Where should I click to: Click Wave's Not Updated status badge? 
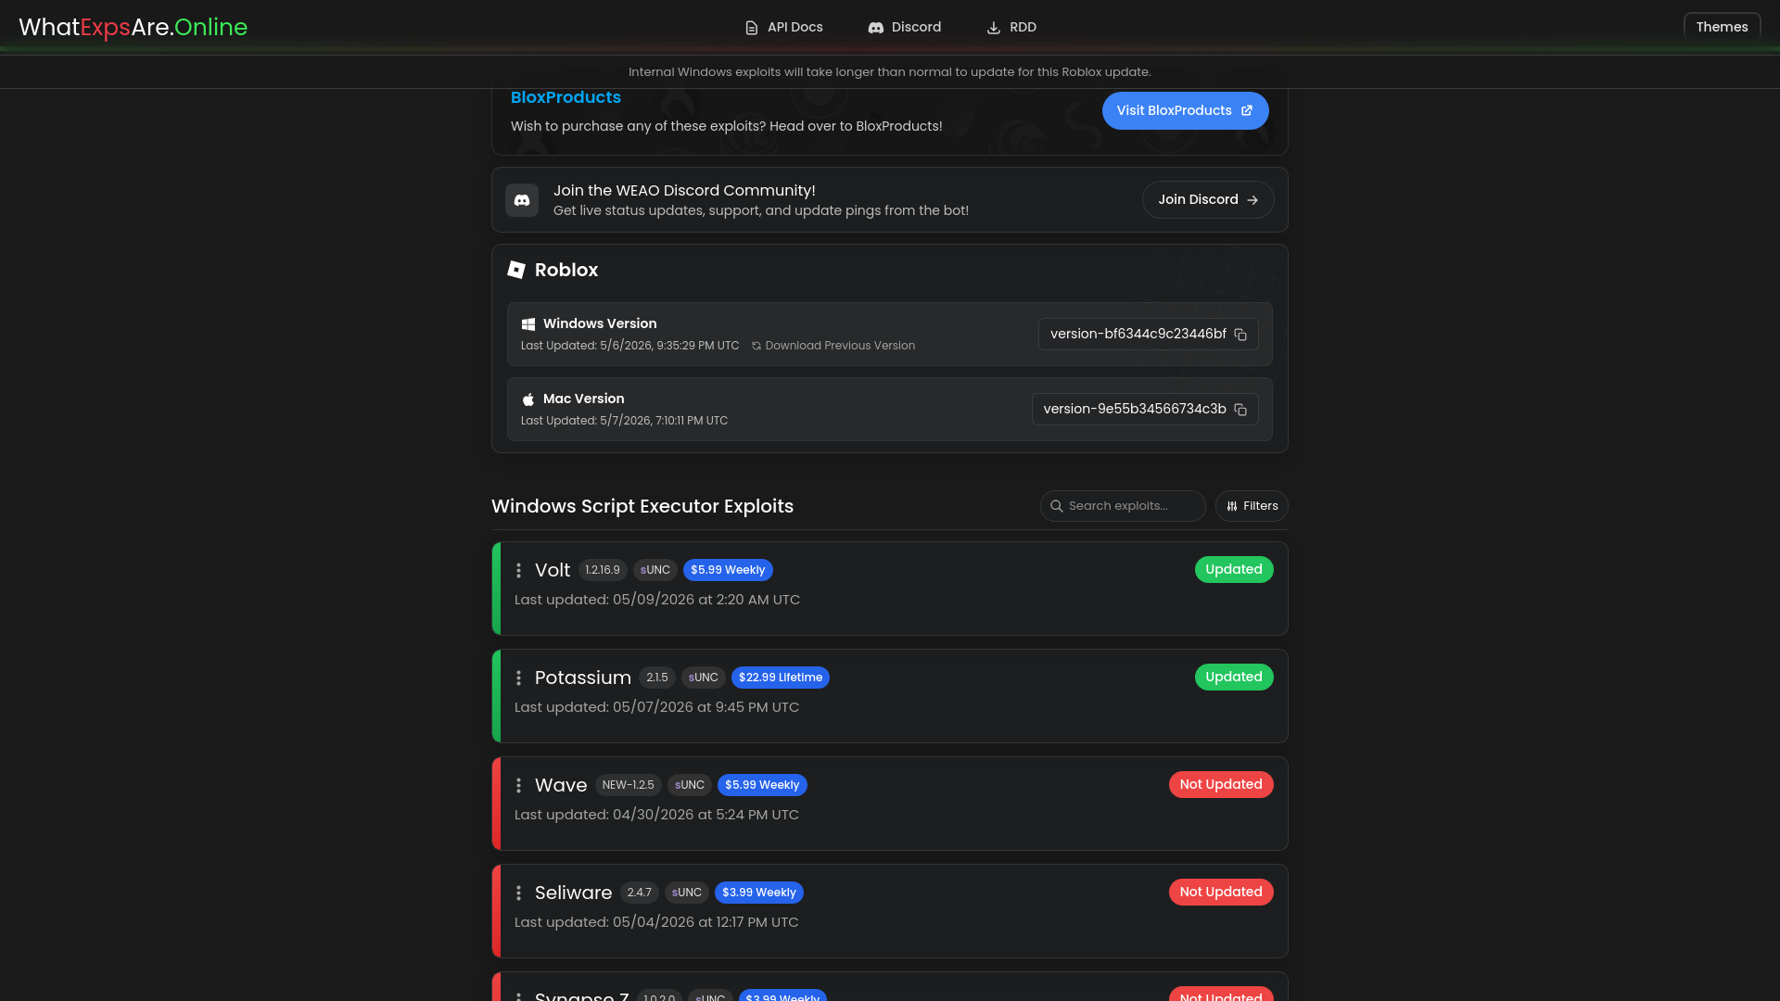1221,784
